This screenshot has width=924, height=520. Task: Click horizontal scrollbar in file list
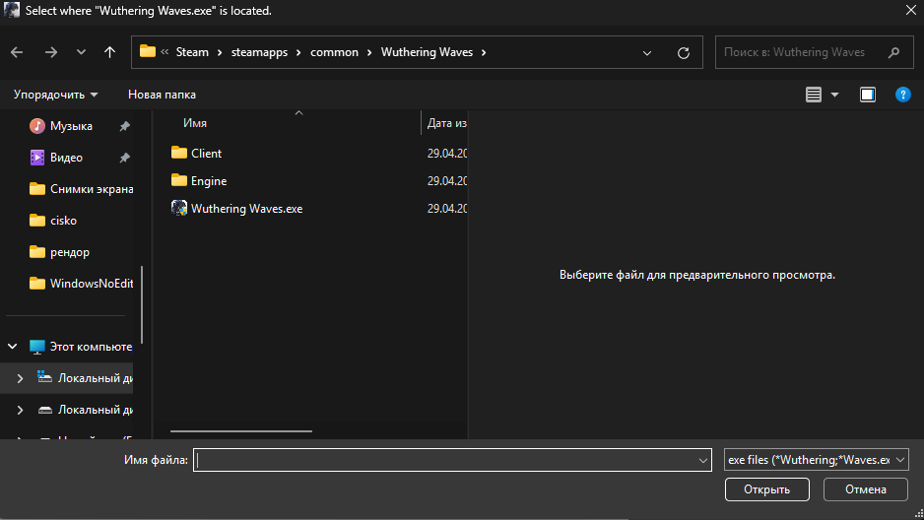coord(241,431)
